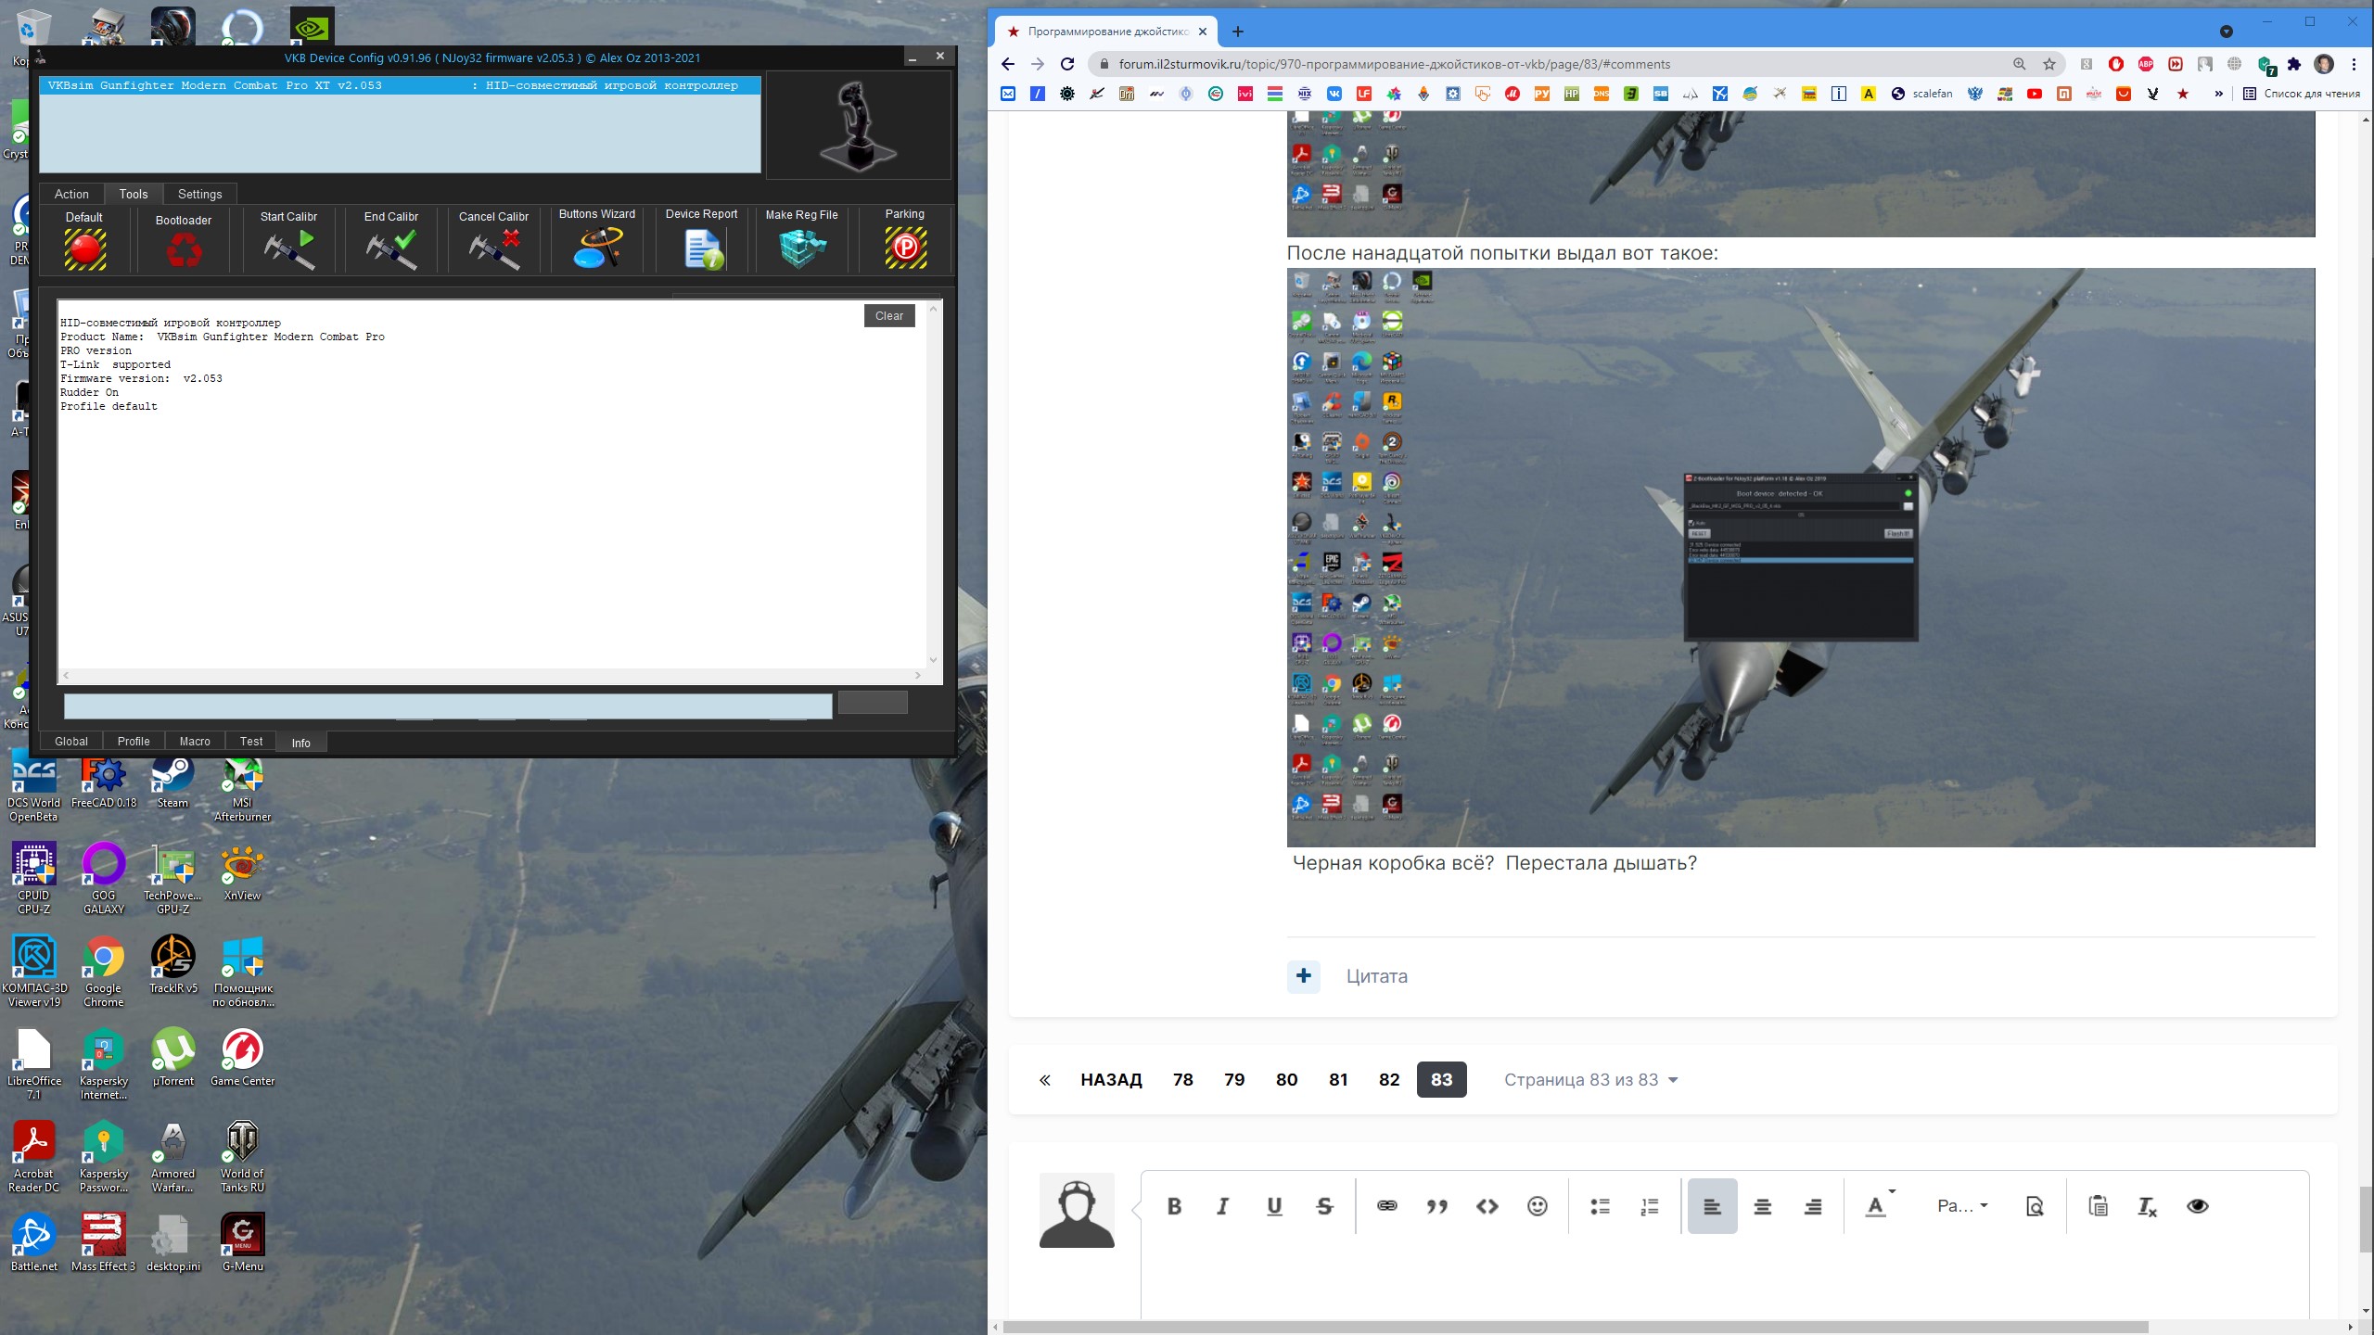The width and height of the screenshot is (2374, 1335).
Task: Open the font size dropdown in the editor
Action: [x=1963, y=1206]
